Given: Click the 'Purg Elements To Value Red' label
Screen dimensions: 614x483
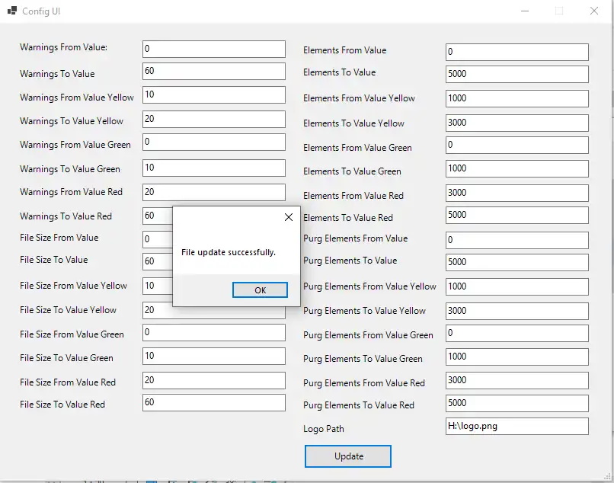Looking at the screenshot, I should click(x=358, y=405).
